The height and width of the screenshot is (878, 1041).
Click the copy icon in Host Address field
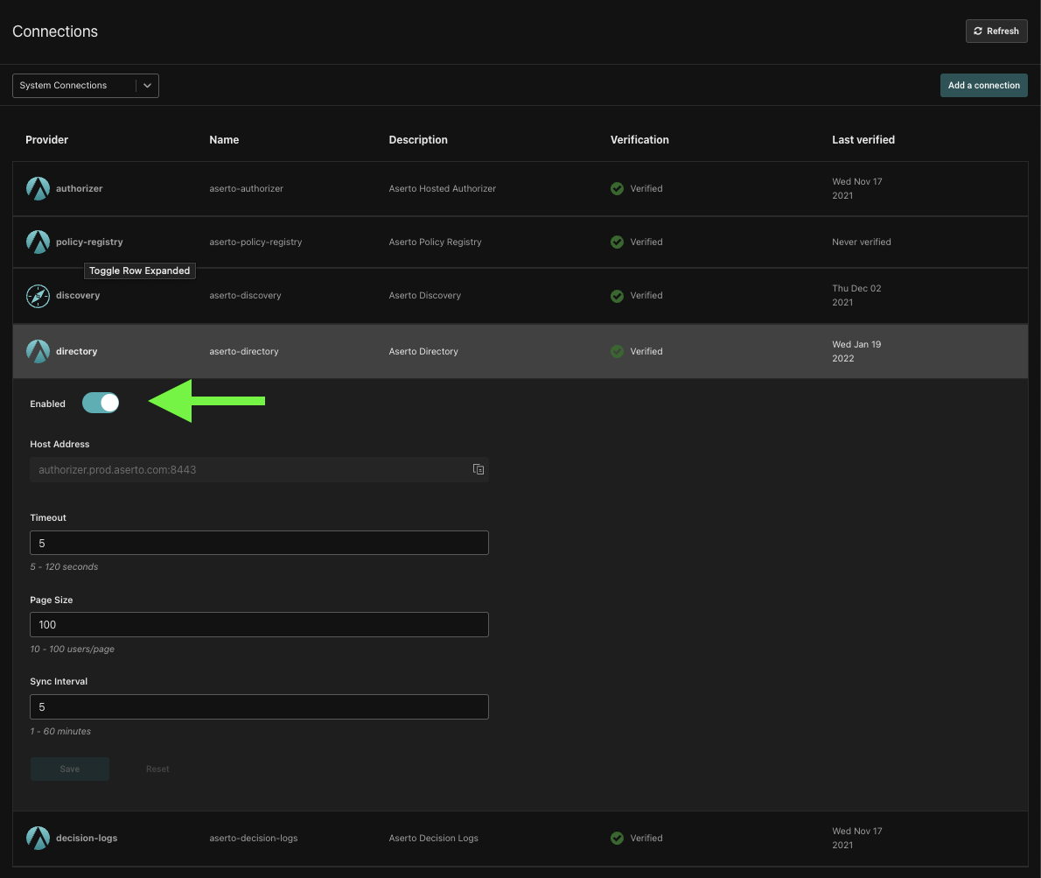(x=478, y=469)
